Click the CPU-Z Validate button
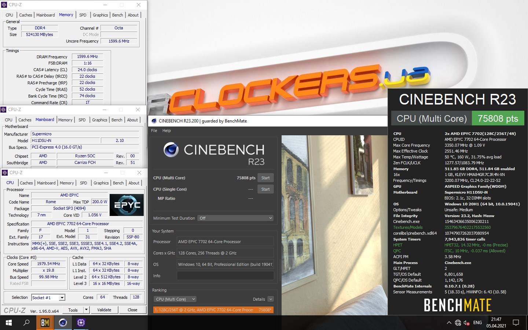This screenshot has width=528, height=330. pos(104,310)
